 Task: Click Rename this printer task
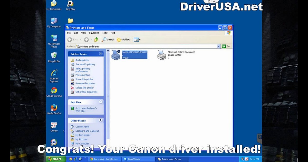(x=85, y=84)
